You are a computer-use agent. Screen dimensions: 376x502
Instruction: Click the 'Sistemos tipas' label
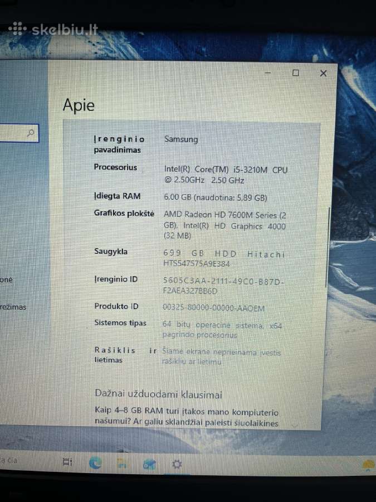point(120,323)
